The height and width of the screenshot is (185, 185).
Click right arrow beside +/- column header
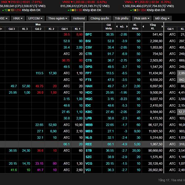(x=127, y=27)
